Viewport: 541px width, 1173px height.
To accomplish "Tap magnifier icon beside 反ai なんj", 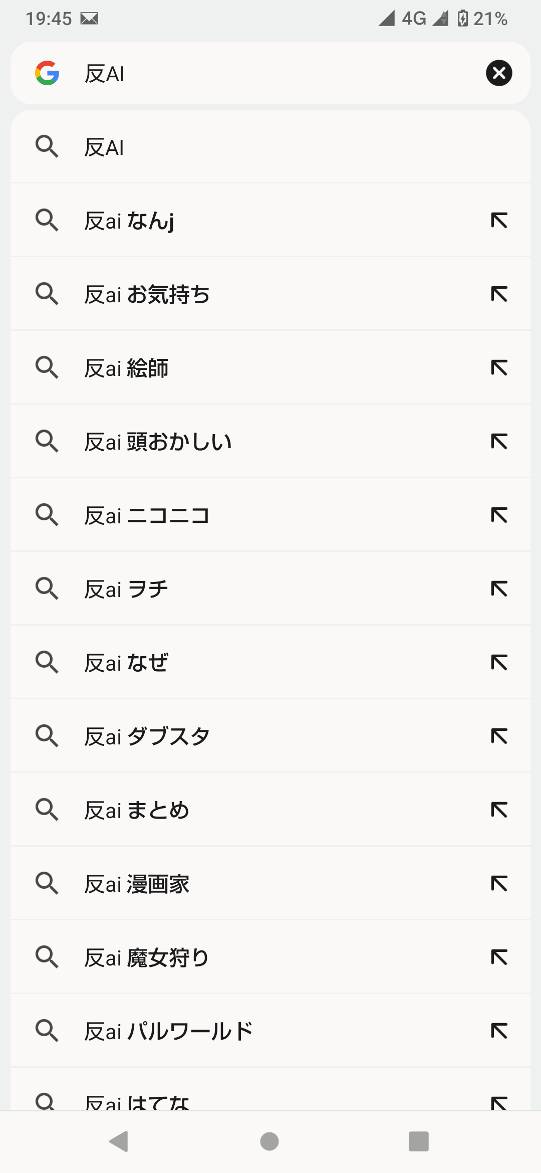I will click(47, 221).
